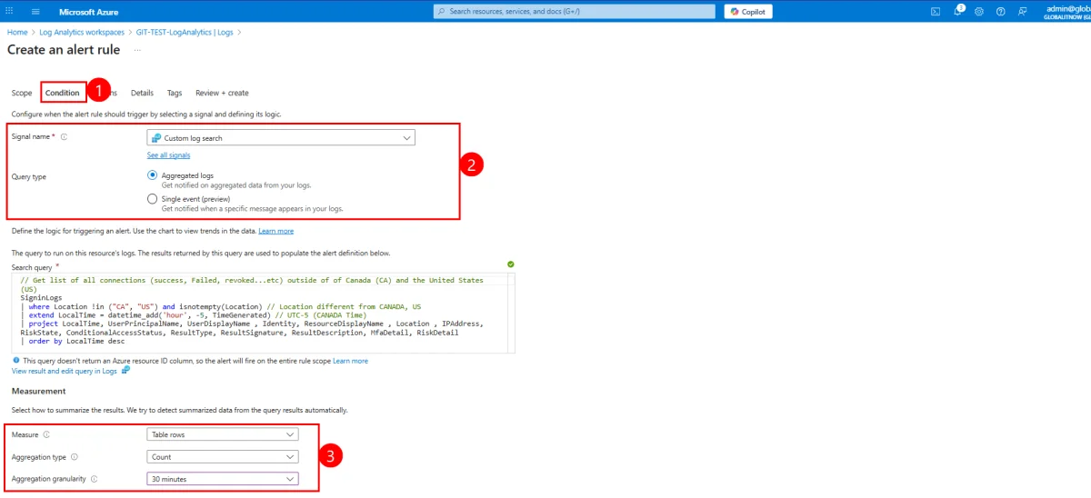The width and height of the screenshot is (1091, 498).
Task: Click info icon beside Aggregation type
Action: click(75, 457)
